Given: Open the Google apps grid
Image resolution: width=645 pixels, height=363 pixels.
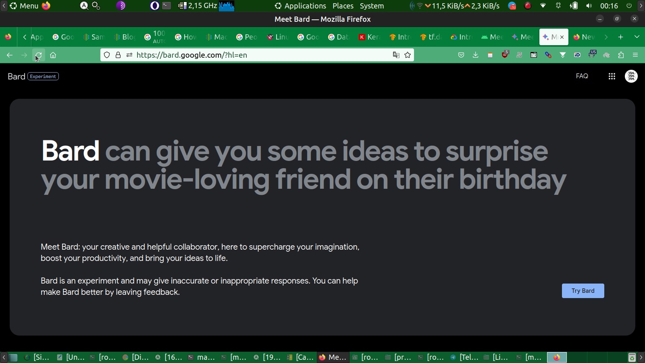Looking at the screenshot, I should point(612,76).
